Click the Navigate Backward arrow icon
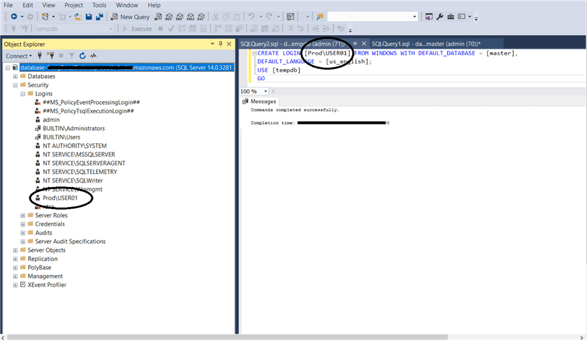The image size is (587, 340). [14, 16]
